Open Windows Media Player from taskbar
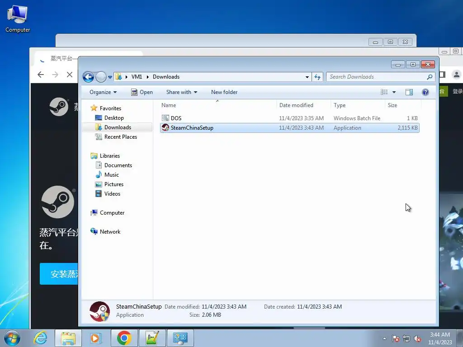Image resolution: width=463 pixels, height=347 pixels. coord(96,338)
